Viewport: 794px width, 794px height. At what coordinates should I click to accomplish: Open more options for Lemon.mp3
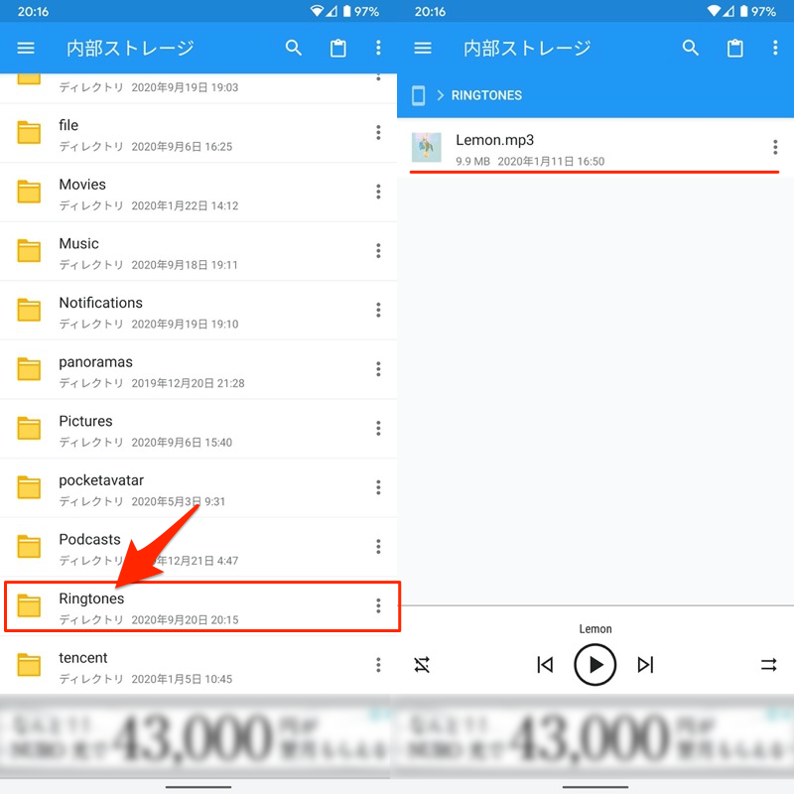775,148
